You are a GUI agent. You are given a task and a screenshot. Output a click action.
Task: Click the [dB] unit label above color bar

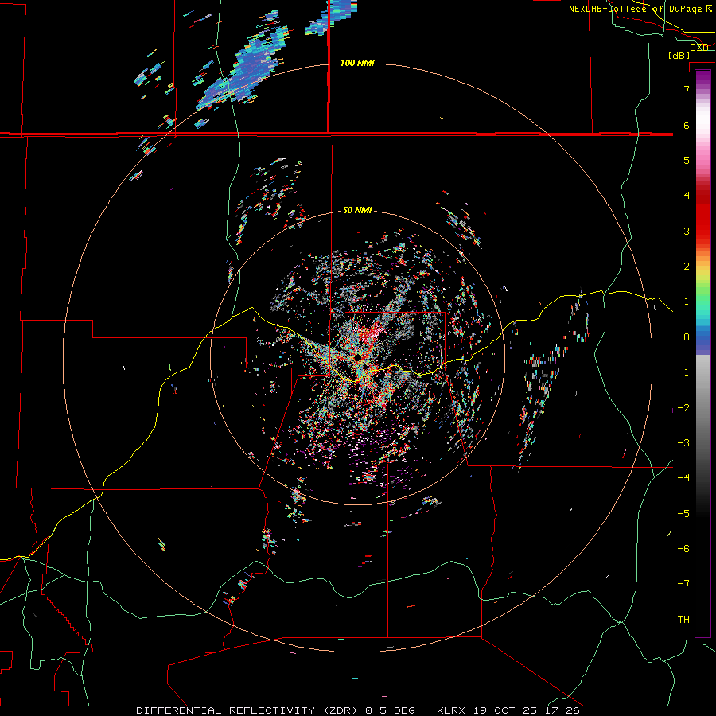pos(679,55)
